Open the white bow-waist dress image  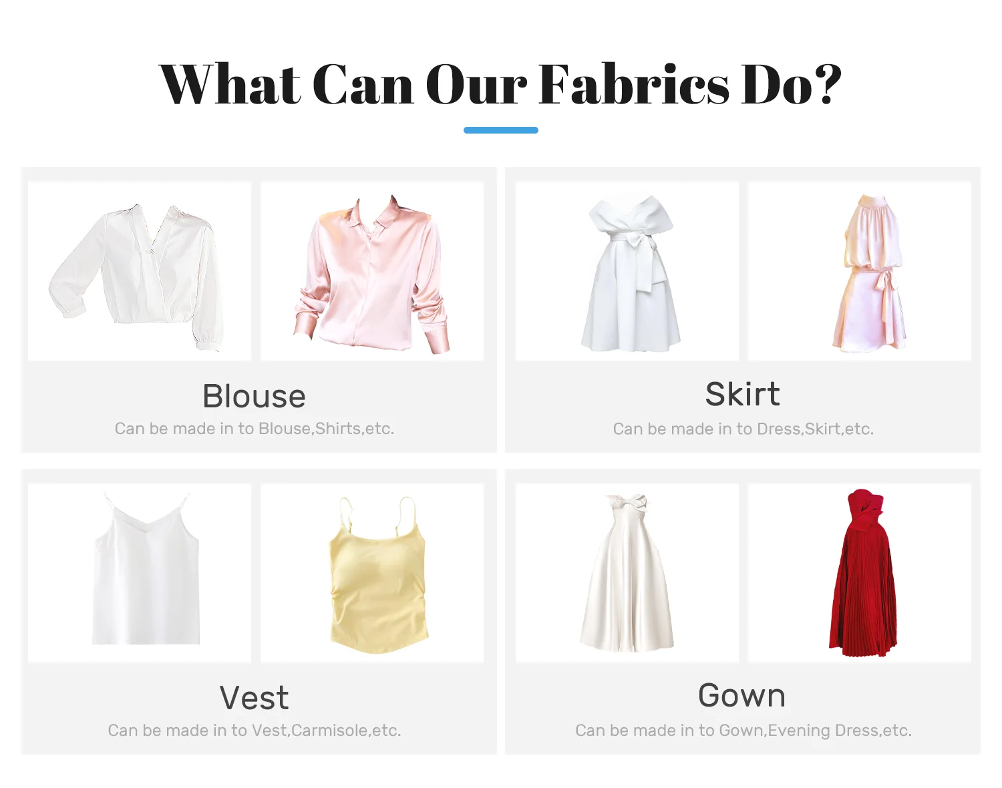(627, 271)
